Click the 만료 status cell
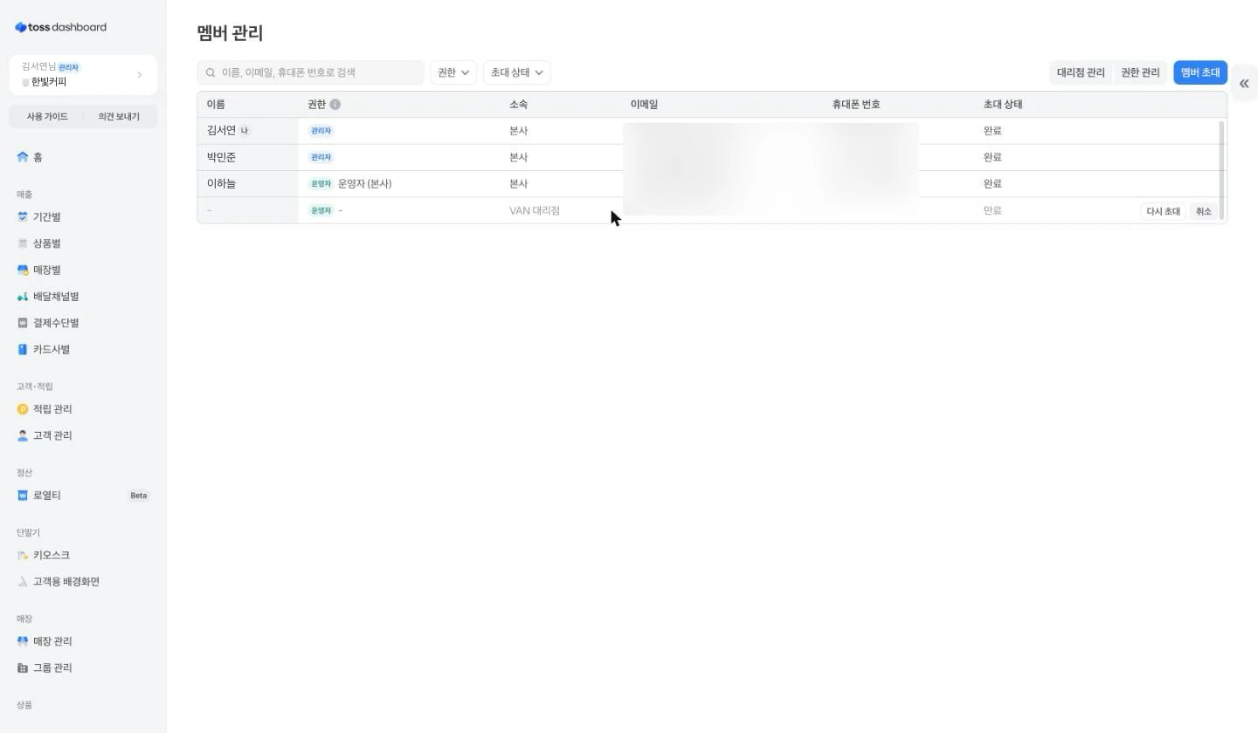This screenshot has width=1258, height=733. (992, 210)
